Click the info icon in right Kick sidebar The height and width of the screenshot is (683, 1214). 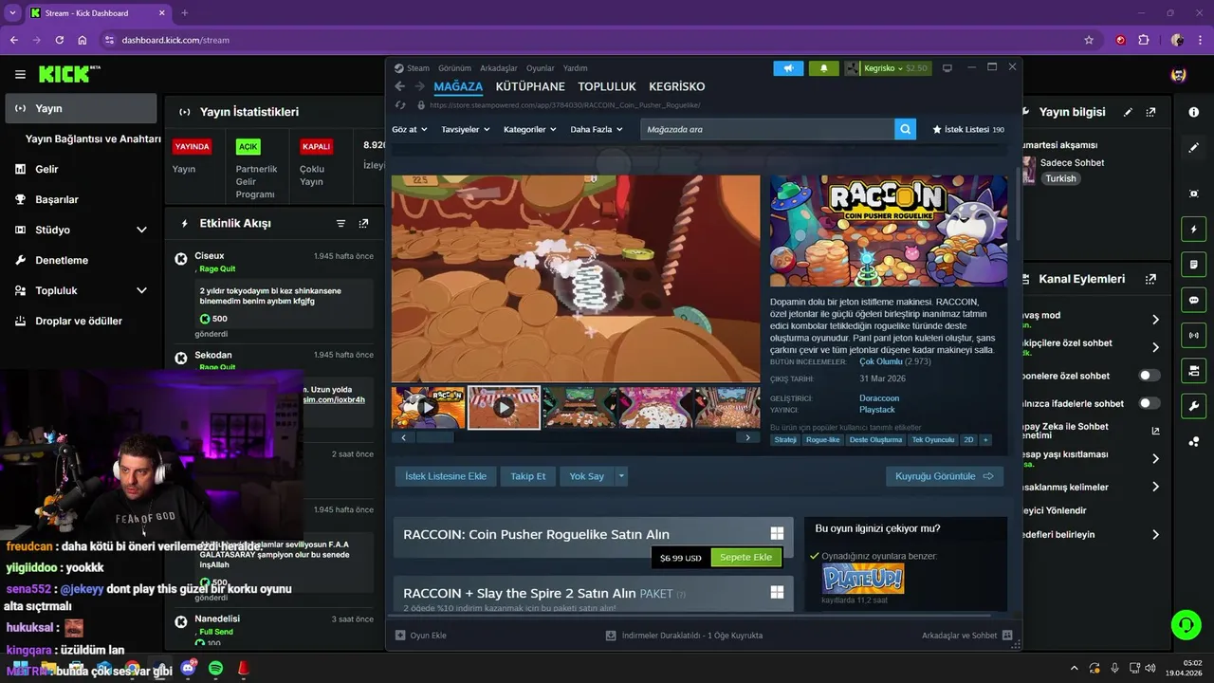[1193, 112]
